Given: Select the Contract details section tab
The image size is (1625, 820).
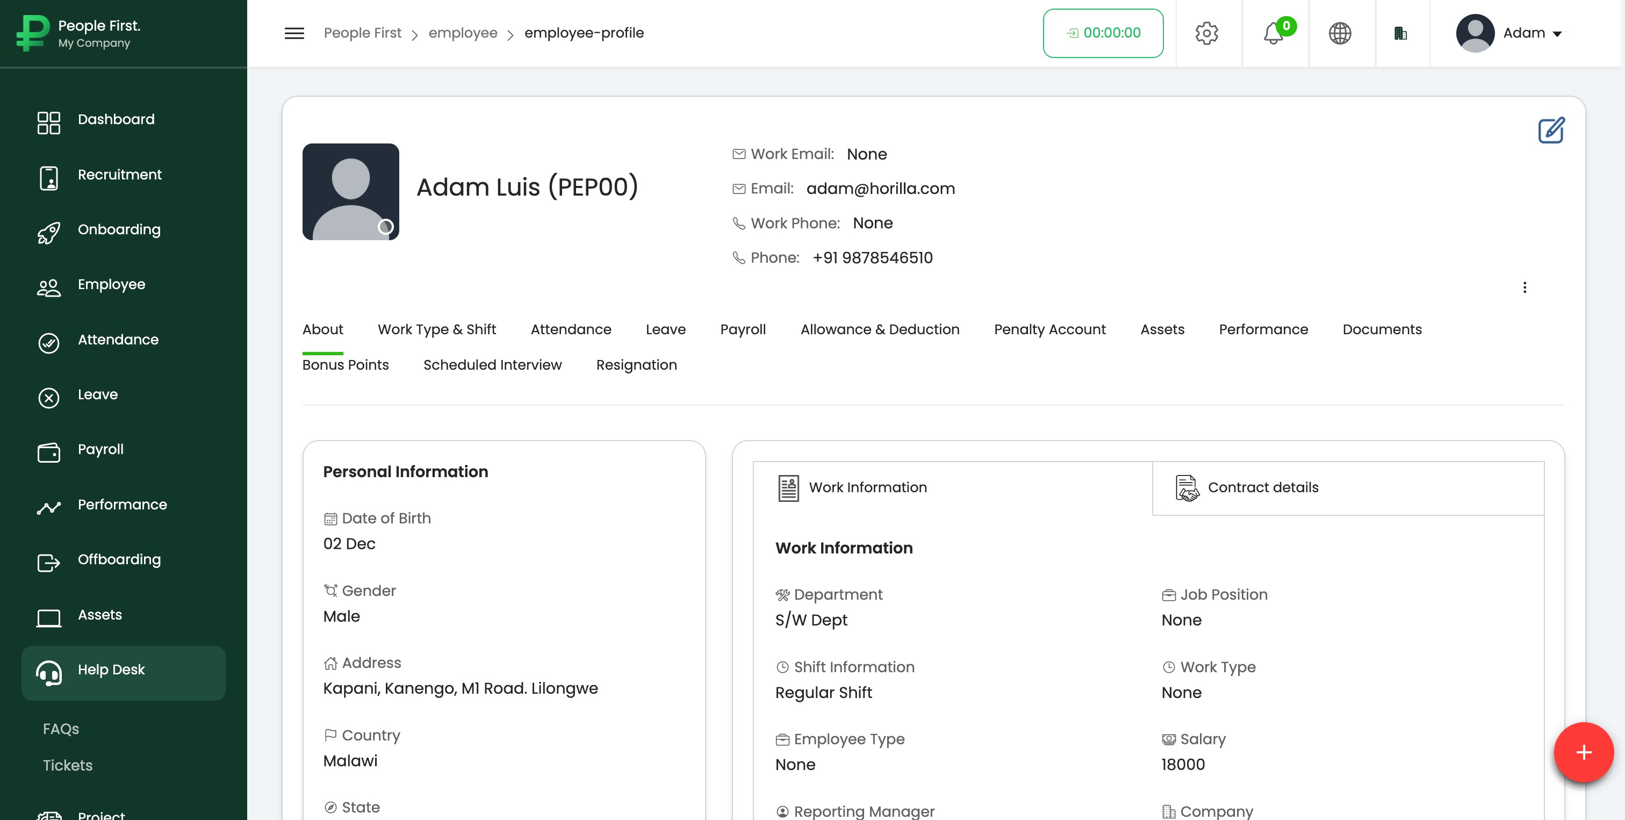Looking at the screenshot, I should [x=1348, y=487].
